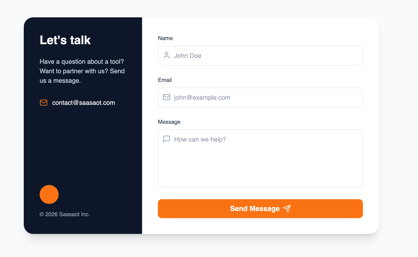The image size is (418, 257).
Task: Click the person icon in Name field
Action: [x=166, y=55]
